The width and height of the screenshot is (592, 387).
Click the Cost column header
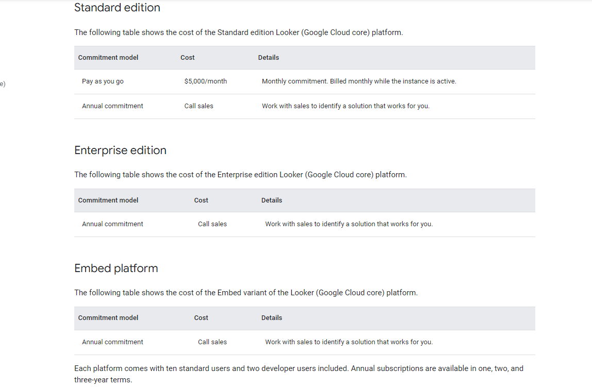[x=187, y=57]
